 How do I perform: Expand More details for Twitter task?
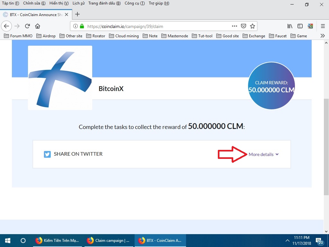point(263,154)
